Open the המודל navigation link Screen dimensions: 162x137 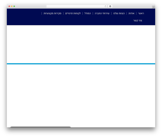pos(87,13)
